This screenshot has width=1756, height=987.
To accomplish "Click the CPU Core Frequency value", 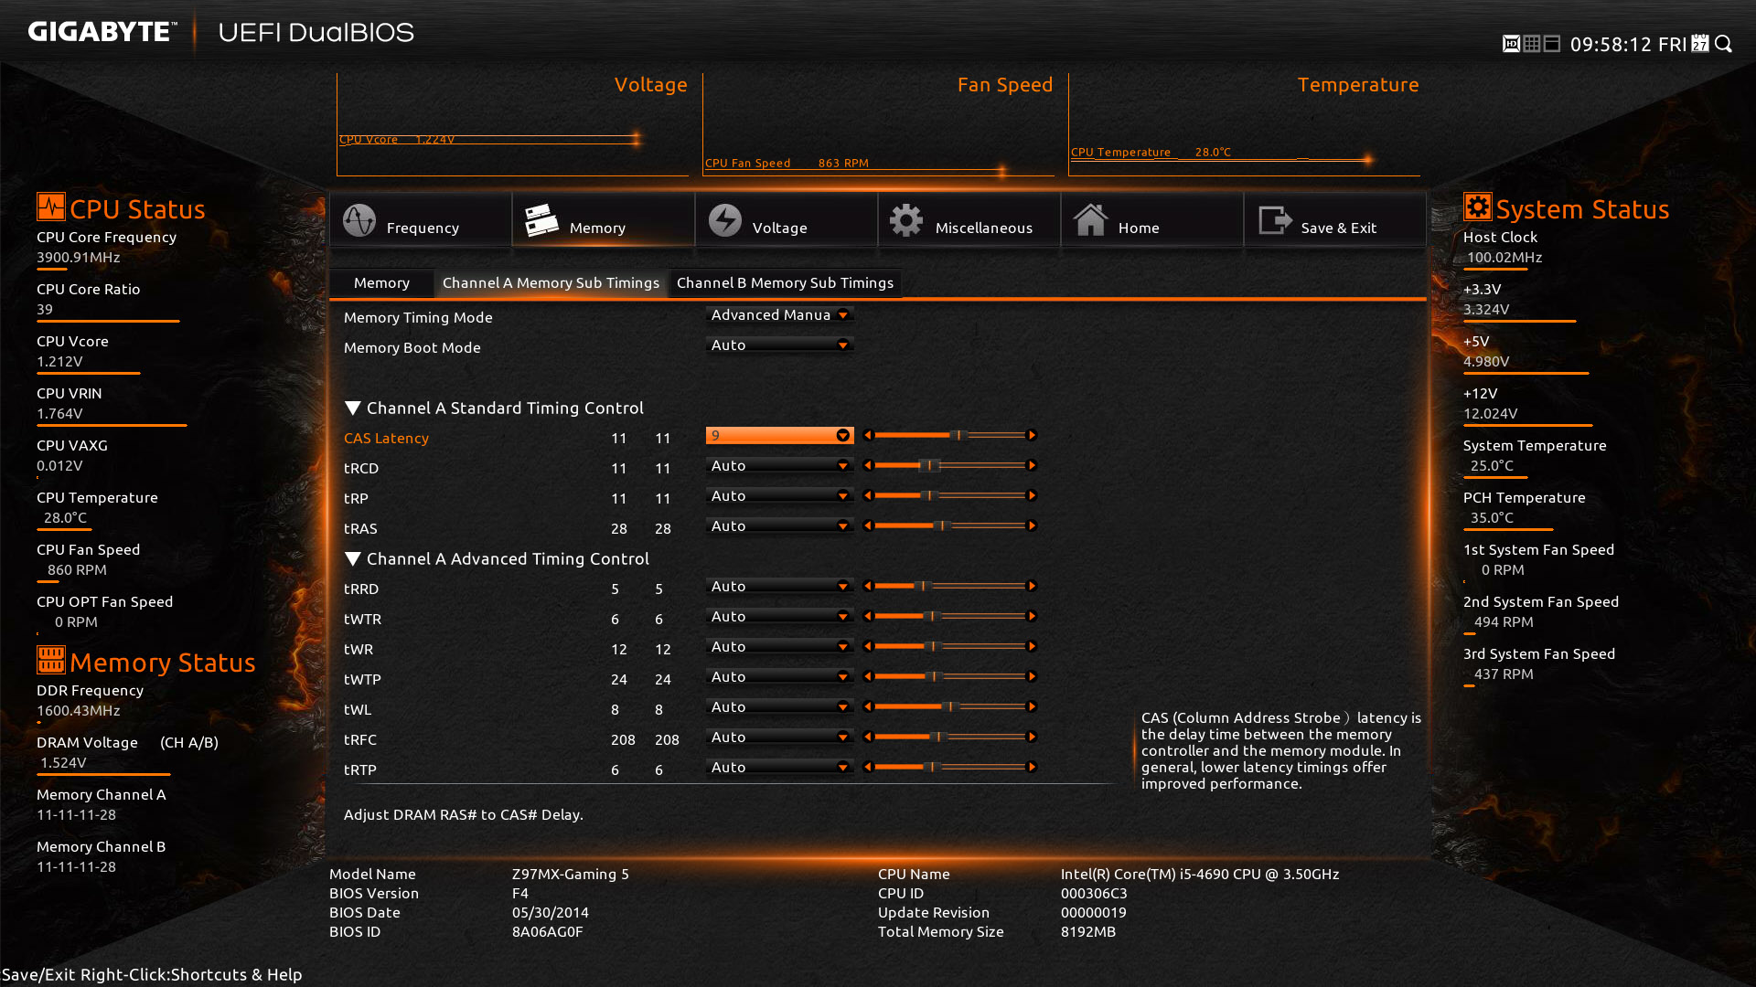I will pos(79,258).
